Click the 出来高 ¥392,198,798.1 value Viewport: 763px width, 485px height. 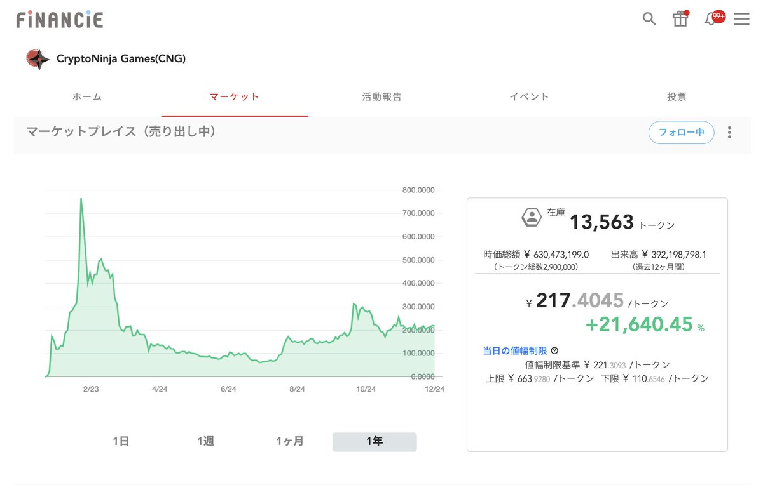point(658,255)
